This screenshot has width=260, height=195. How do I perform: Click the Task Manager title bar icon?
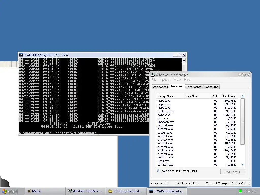point(153,75)
